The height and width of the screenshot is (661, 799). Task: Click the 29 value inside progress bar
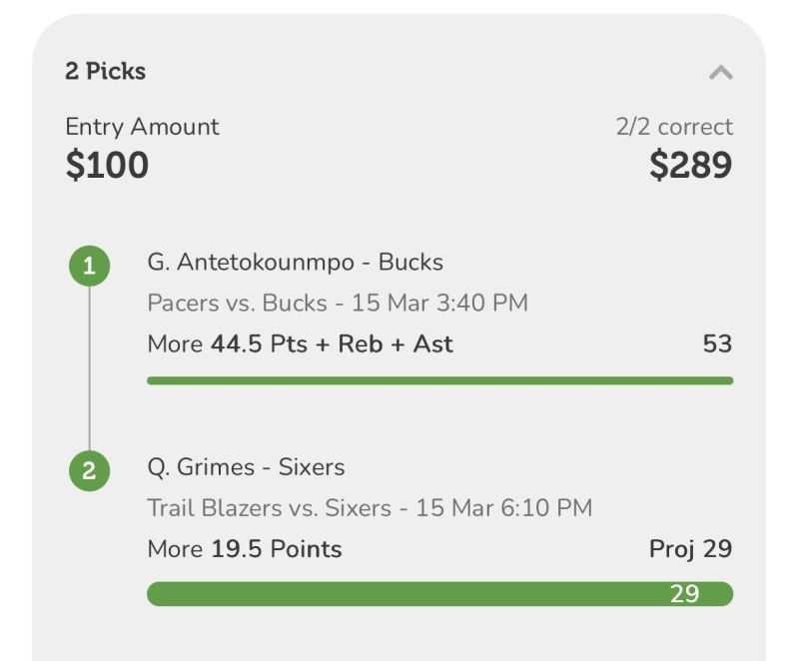click(x=684, y=594)
